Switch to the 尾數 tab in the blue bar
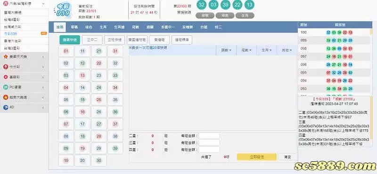 [x=136, y=27]
